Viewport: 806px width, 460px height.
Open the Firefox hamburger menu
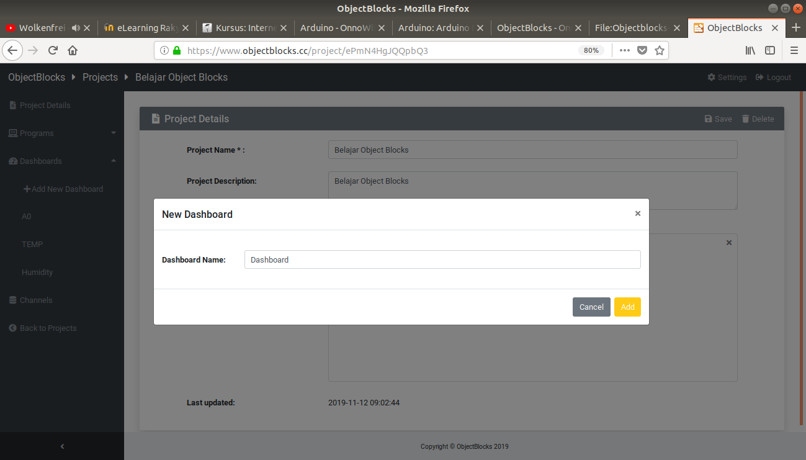tap(794, 50)
